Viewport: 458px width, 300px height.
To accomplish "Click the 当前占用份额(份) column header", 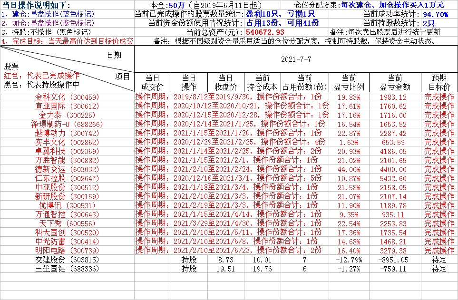I will click(x=305, y=82).
